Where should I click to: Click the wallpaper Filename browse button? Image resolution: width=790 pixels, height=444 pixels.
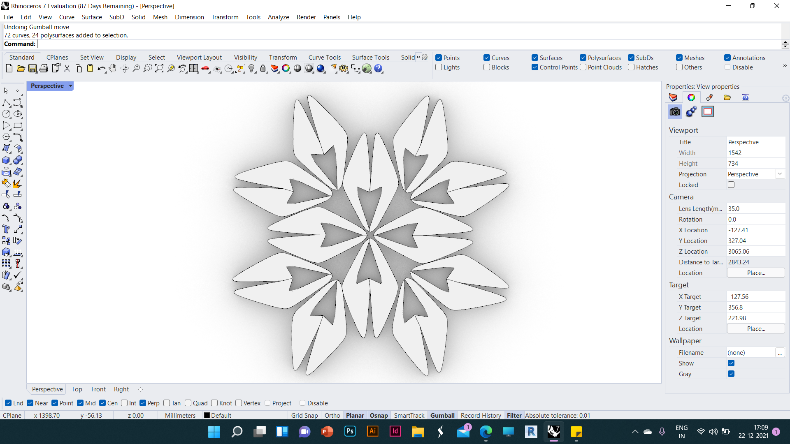click(780, 353)
